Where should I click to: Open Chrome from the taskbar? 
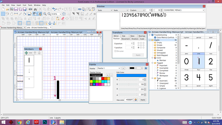pos(20,122)
